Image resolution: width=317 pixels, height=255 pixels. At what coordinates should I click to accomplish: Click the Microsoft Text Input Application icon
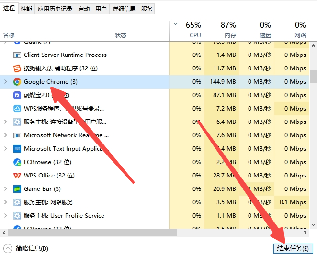coord(17,149)
